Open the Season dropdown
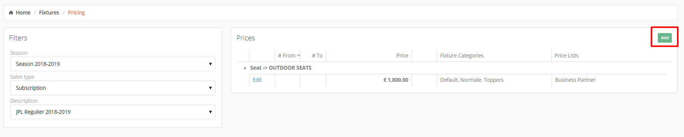 click(x=113, y=64)
